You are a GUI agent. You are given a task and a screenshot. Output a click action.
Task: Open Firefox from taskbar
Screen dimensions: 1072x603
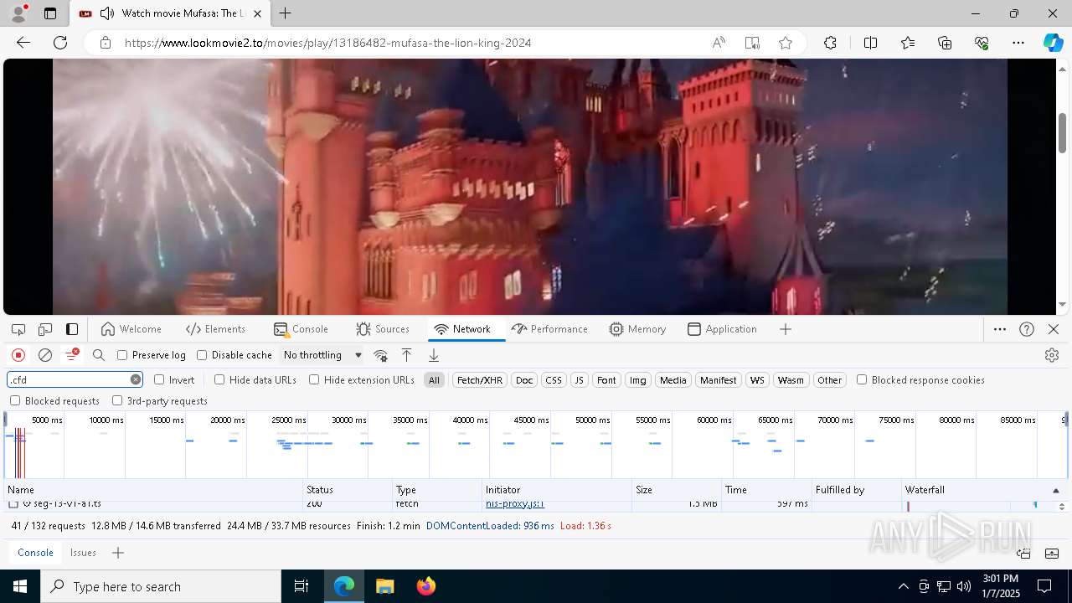pos(426,586)
